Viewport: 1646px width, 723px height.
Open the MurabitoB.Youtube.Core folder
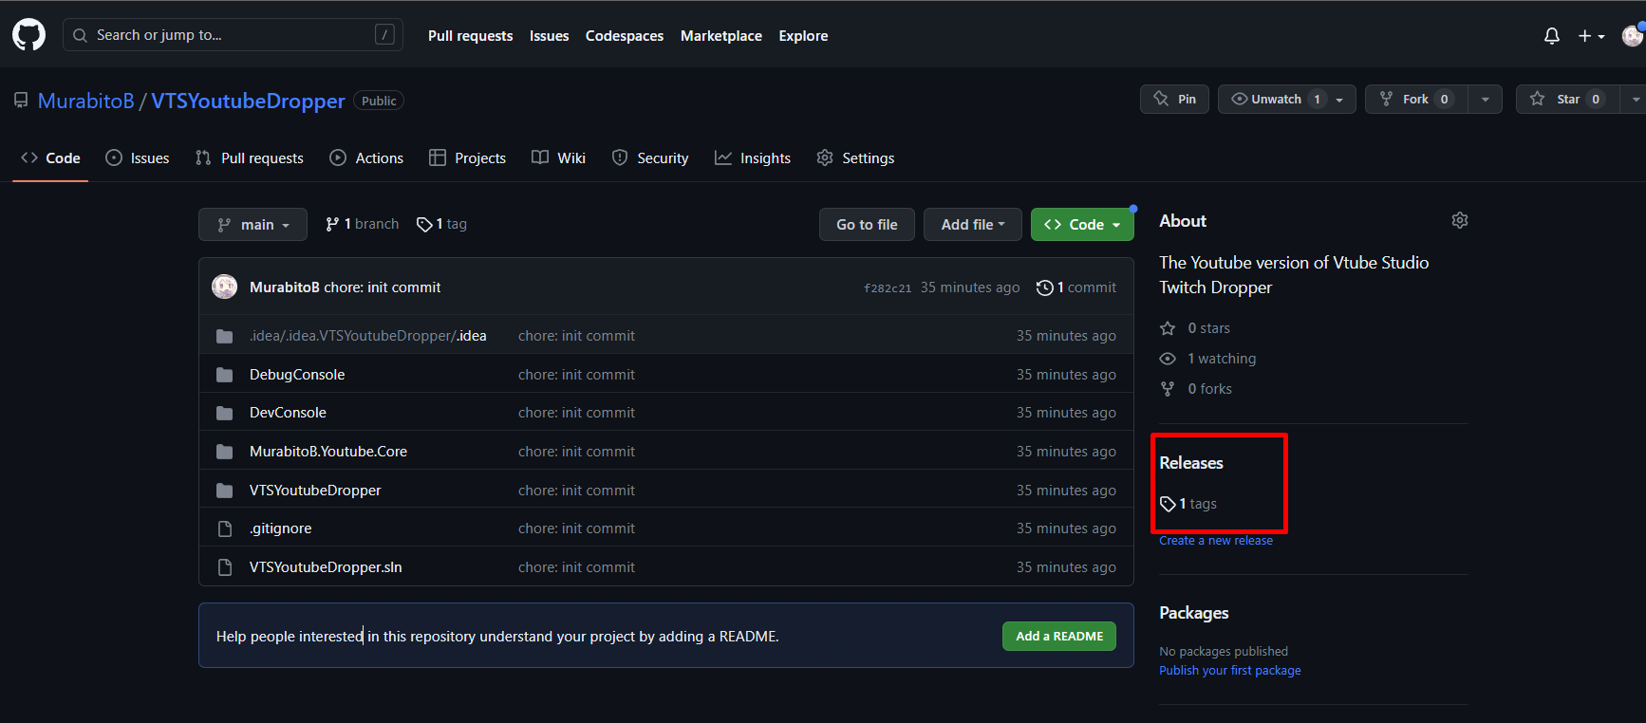pyautogui.click(x=328, y=452)
